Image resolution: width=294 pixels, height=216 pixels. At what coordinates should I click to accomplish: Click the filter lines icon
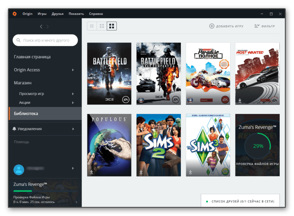(257, 26)
